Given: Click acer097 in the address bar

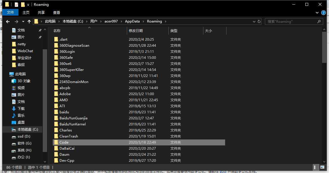Looking at the screenshot, I should (x=111, y=21).
